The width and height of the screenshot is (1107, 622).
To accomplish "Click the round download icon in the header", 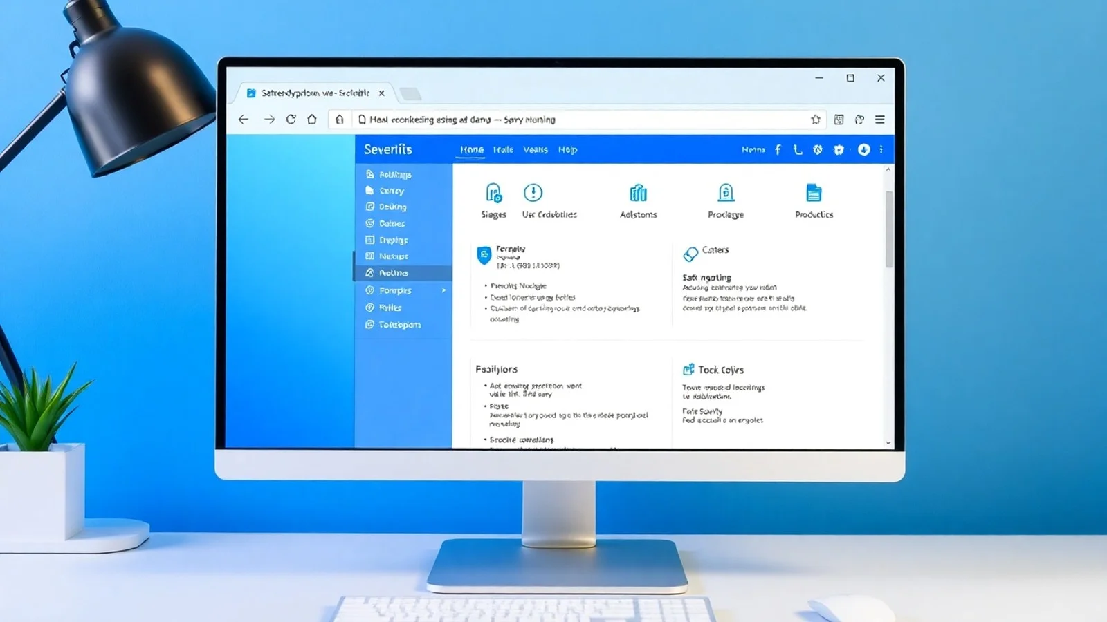I will (863, 149).
